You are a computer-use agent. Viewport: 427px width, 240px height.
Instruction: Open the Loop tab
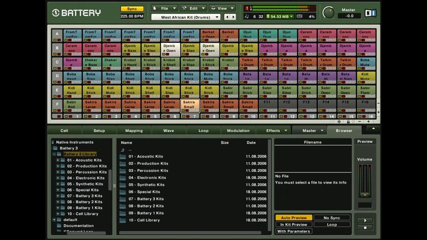[x=203, y=130]
